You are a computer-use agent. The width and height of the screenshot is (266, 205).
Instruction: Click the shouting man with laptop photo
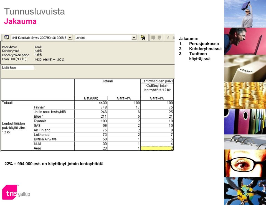[x=245, y=41]
